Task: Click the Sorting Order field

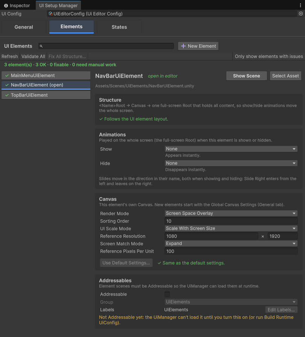Action: (x=231, y=221)
